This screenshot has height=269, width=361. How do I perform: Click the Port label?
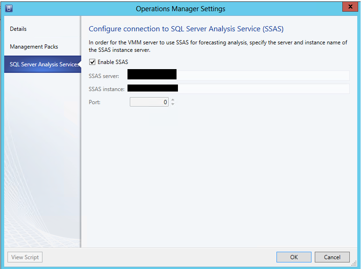[x=94, y=102]
